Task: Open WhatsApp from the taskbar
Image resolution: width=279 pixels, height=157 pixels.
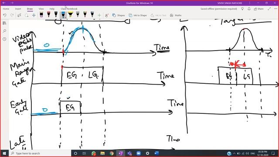Action: pyautogui.click(x=94, y=153)
